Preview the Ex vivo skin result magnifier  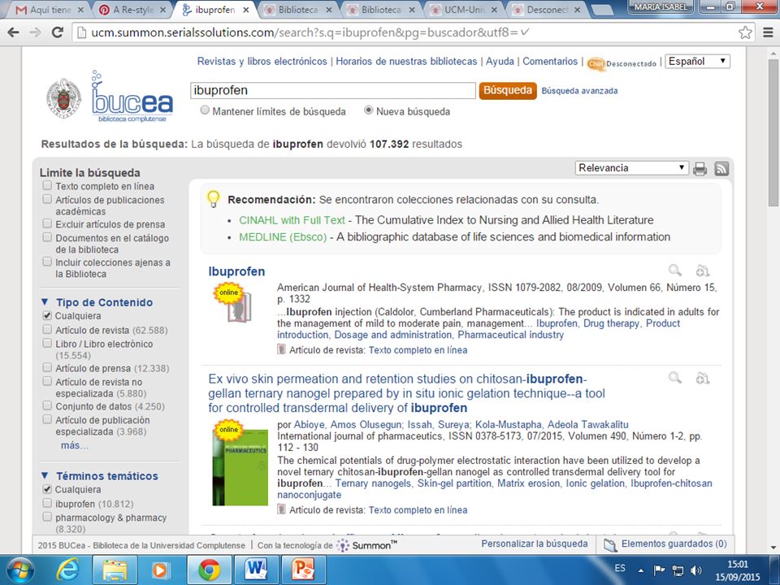point(675,378)
